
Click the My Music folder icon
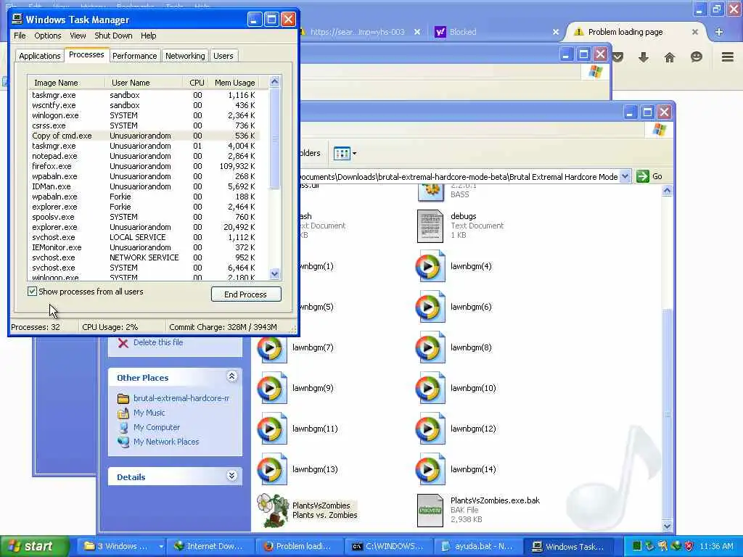123,413
